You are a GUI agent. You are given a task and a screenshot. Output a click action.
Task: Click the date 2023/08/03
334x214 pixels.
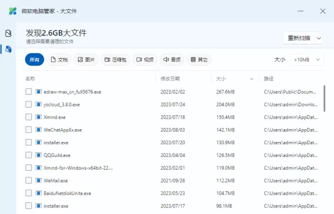[x=173, y=130]
